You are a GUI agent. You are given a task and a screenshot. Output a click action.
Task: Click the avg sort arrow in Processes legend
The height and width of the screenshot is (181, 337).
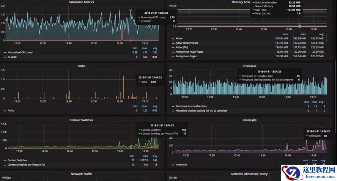(324, 102)
